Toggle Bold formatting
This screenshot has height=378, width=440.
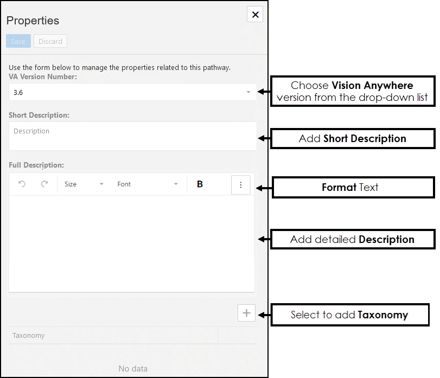click(200, 184)
